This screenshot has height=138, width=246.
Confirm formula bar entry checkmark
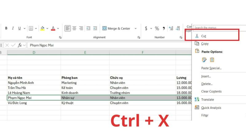[13, 45]
